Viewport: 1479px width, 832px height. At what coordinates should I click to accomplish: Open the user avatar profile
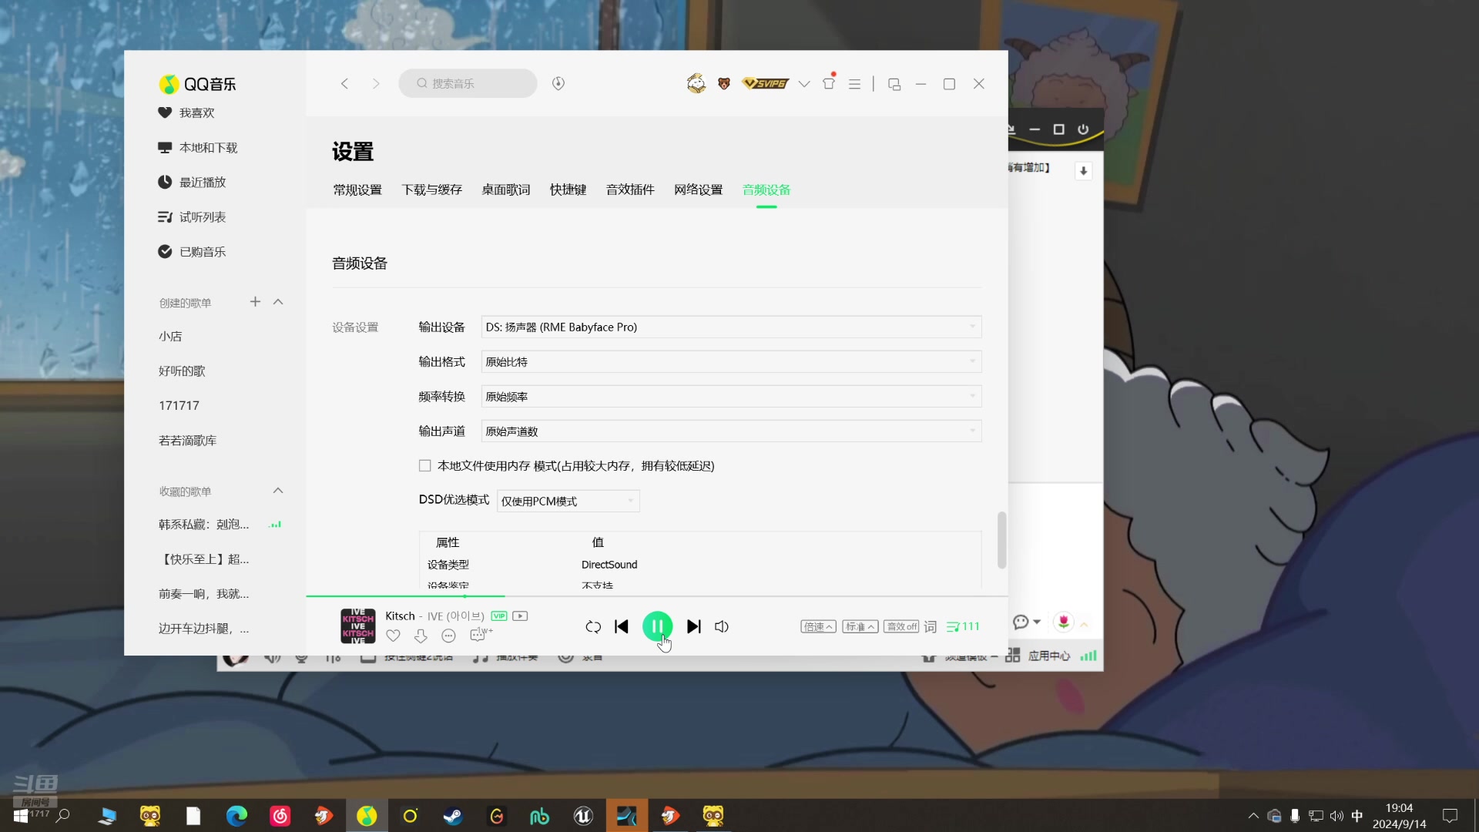(696, 83)
